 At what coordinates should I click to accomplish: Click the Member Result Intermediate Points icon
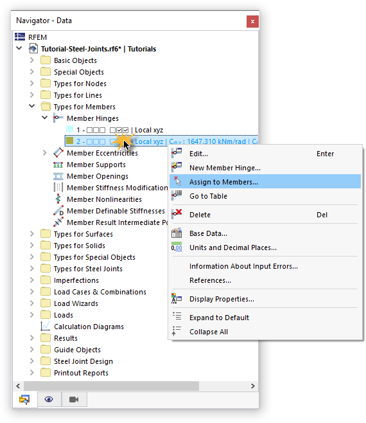pos(58,222)
